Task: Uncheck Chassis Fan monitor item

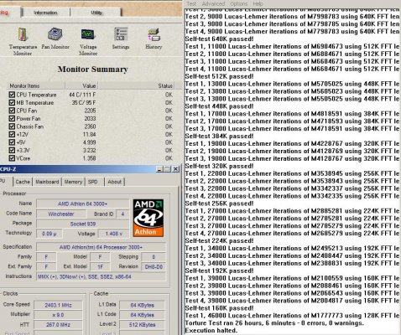Action: (12, 126)
